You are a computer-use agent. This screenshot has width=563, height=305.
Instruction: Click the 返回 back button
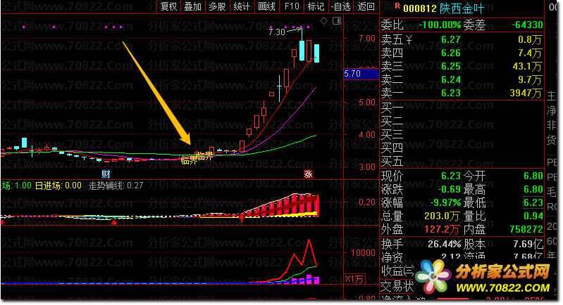click(x=366, y=6)
